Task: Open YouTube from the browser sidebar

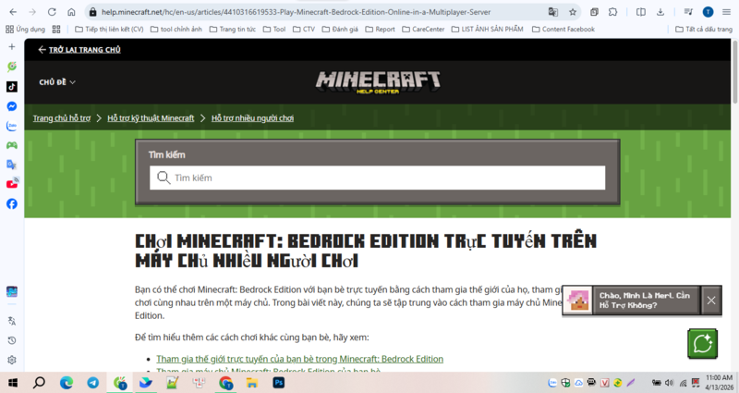Action: click(x=12, y=183)
